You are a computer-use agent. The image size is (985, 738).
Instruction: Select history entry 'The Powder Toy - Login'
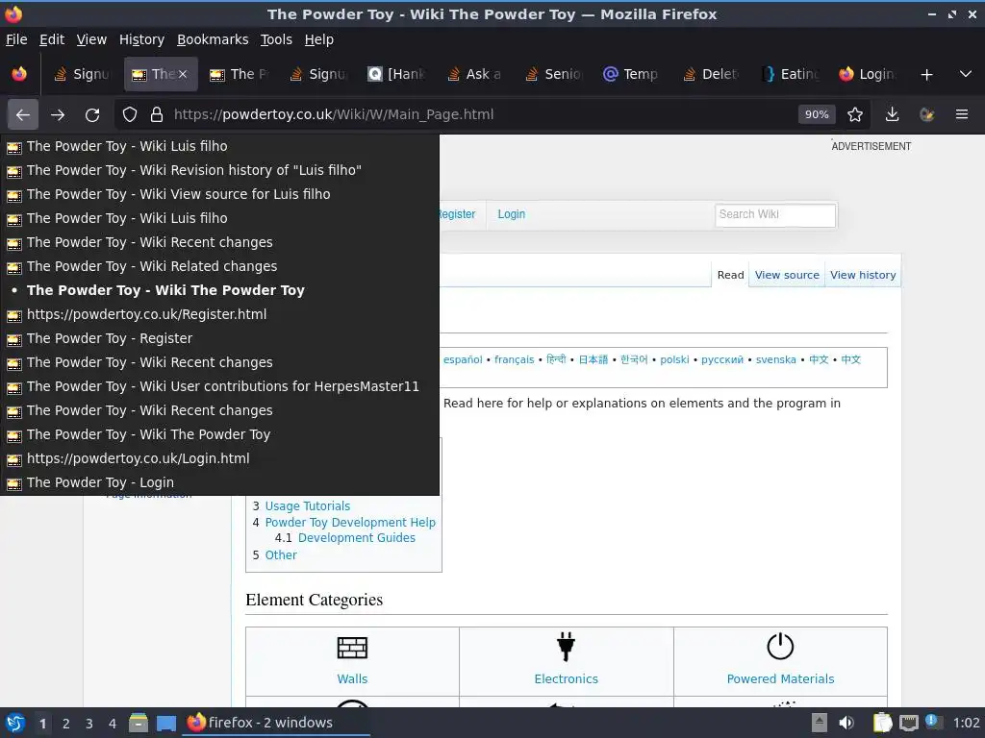[219, 482]
